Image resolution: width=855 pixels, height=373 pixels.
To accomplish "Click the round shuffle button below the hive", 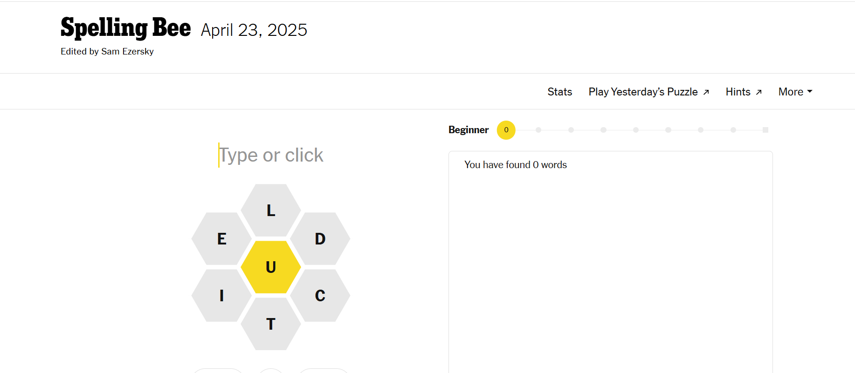I will [270, 372].
